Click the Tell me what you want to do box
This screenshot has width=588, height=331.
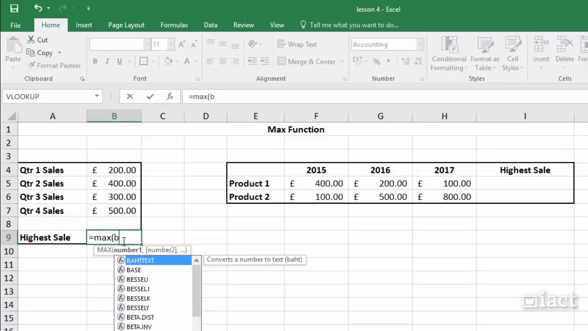pos(349,25)
